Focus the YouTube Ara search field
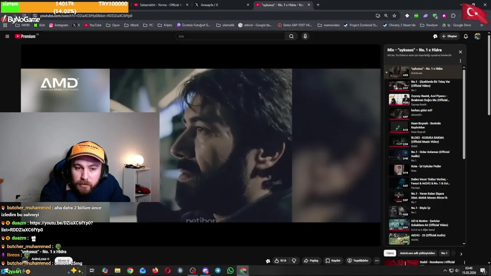The width and height of the screenshot is (491, 276). coord(230,36)
